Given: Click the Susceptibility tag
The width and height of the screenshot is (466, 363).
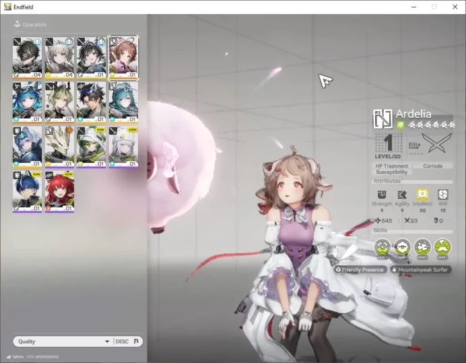Looking at the screenshot, I should (x=392, y=172).
